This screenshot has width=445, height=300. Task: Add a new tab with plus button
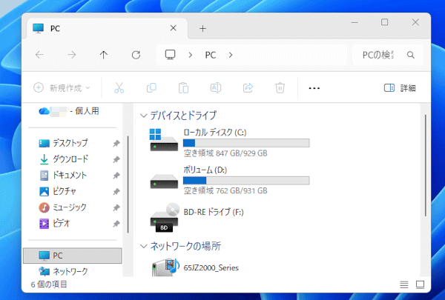click(x=202, y=28)
